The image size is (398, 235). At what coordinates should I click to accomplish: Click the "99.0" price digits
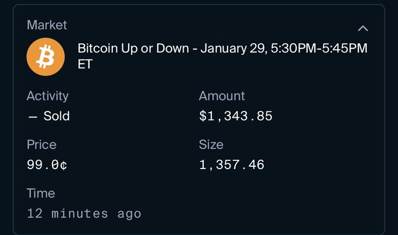point(43,165)
